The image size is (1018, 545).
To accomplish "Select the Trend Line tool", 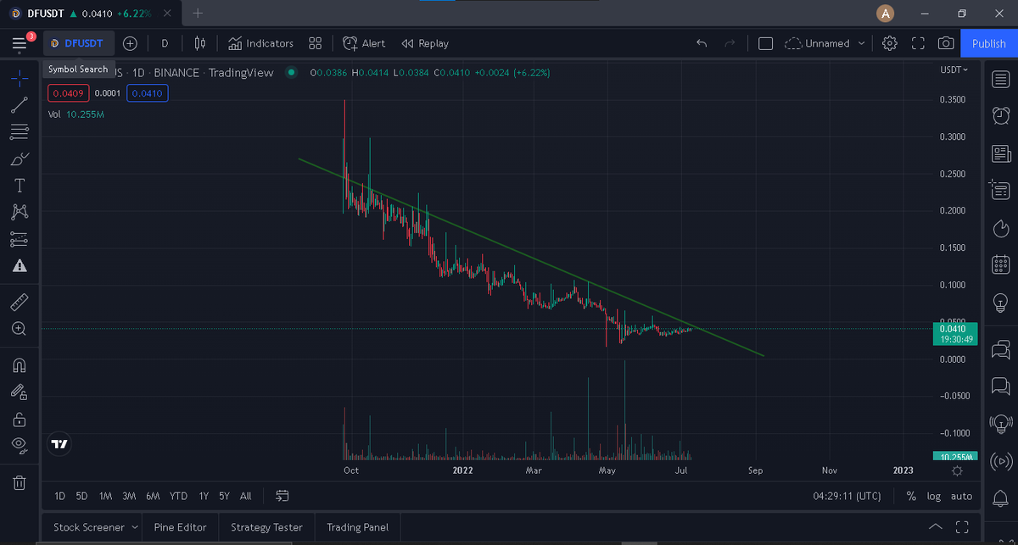I will [19, 104].
